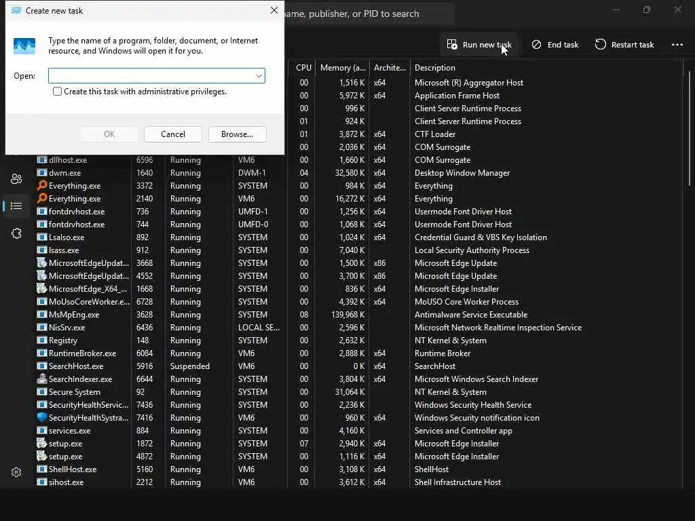The height and width of the screenshot is (521, 695).
Task: Check the administrative privileges checkbox
Action: 57,92
